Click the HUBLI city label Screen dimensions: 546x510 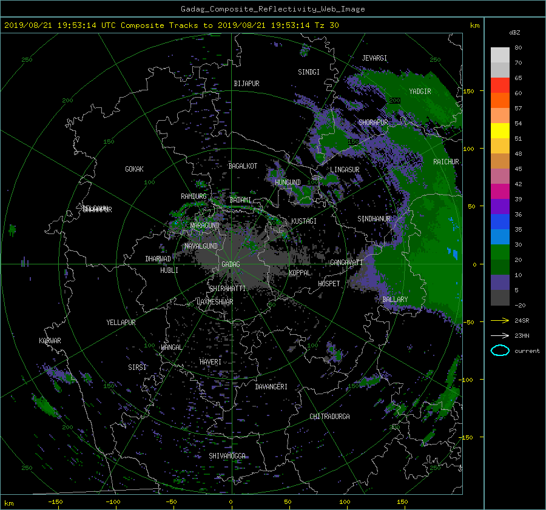[x=169, y=270]
